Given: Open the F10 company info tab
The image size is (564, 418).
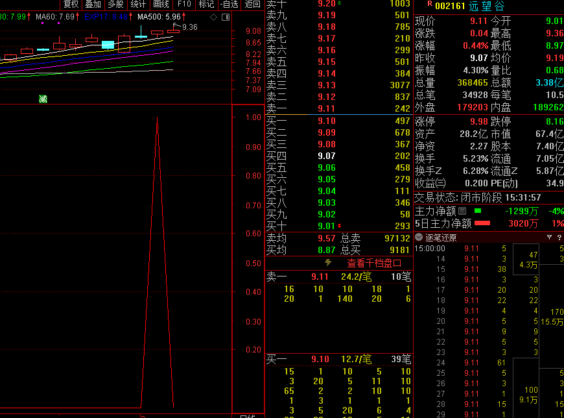Looking at the screenshot, I should 184,5.
